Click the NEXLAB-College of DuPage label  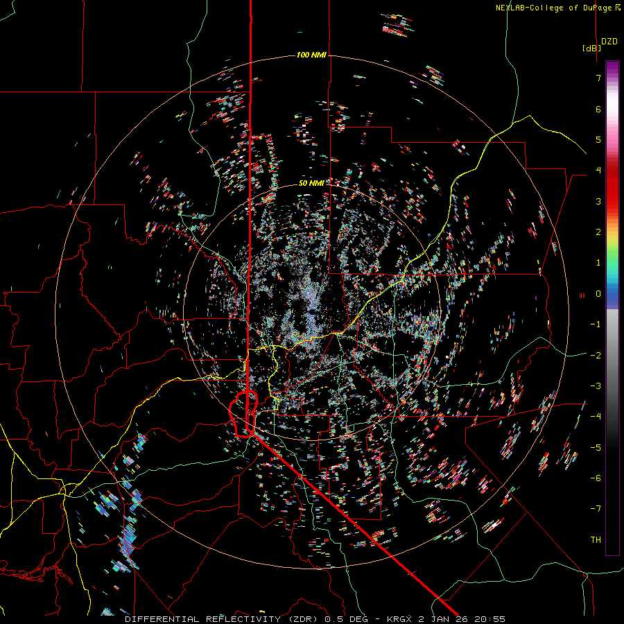coord(557,8)
